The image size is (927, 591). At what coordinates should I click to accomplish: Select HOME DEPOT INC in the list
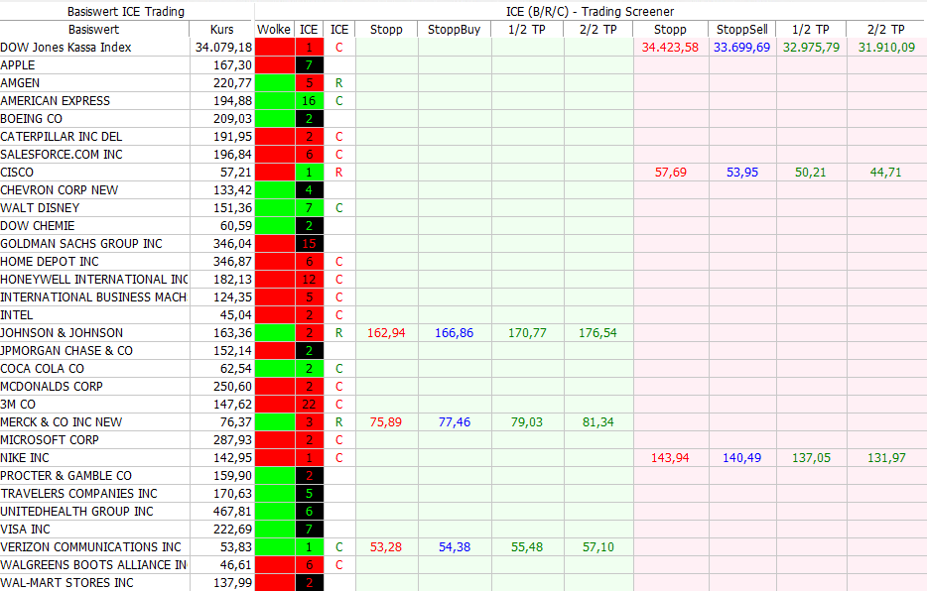(x=50, y=262)
